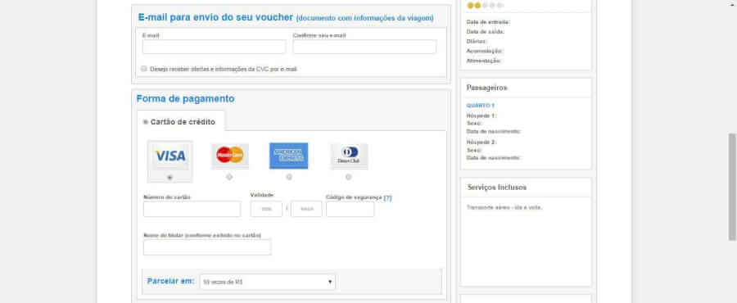Viewport: 737px width, 303px height.
Task: Click the Número do cartão field
Action: pyautogui.click(x=192, y=209)
